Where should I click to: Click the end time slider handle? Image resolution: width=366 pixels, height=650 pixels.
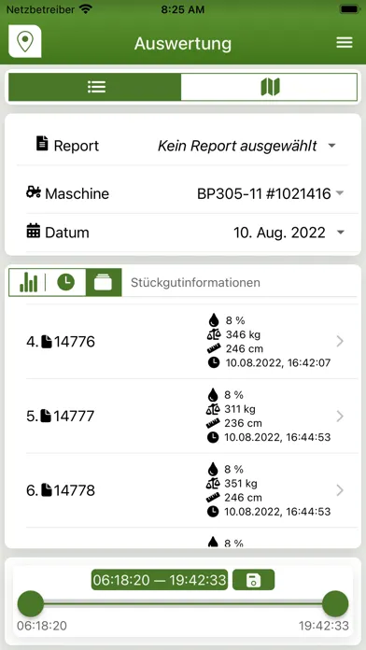(335, 604)
